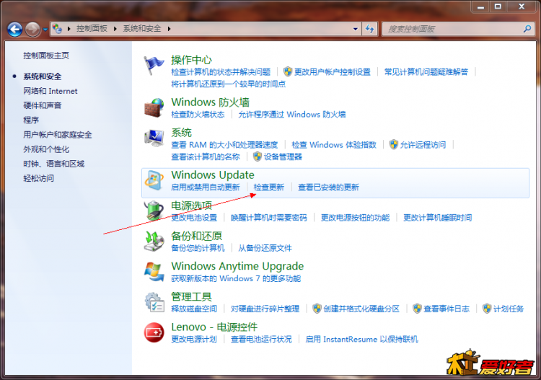Click the Power Options battery icon
The image size is (541, 380).
point(154,211)
